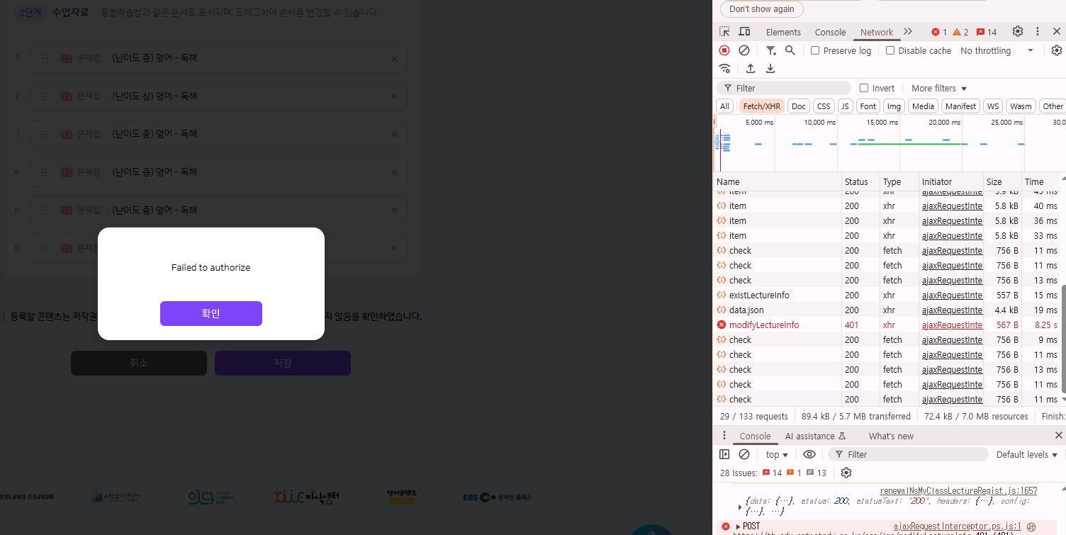Screen dimensions: 1066x535
Task: Open the Default levels dropdown
Action: [1026, 454]
